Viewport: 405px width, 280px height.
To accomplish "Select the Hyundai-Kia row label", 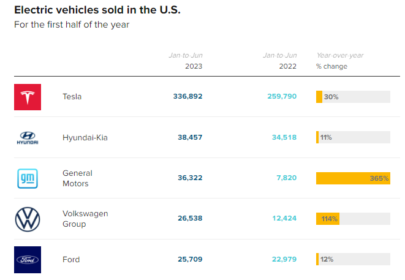I will 85,138.
